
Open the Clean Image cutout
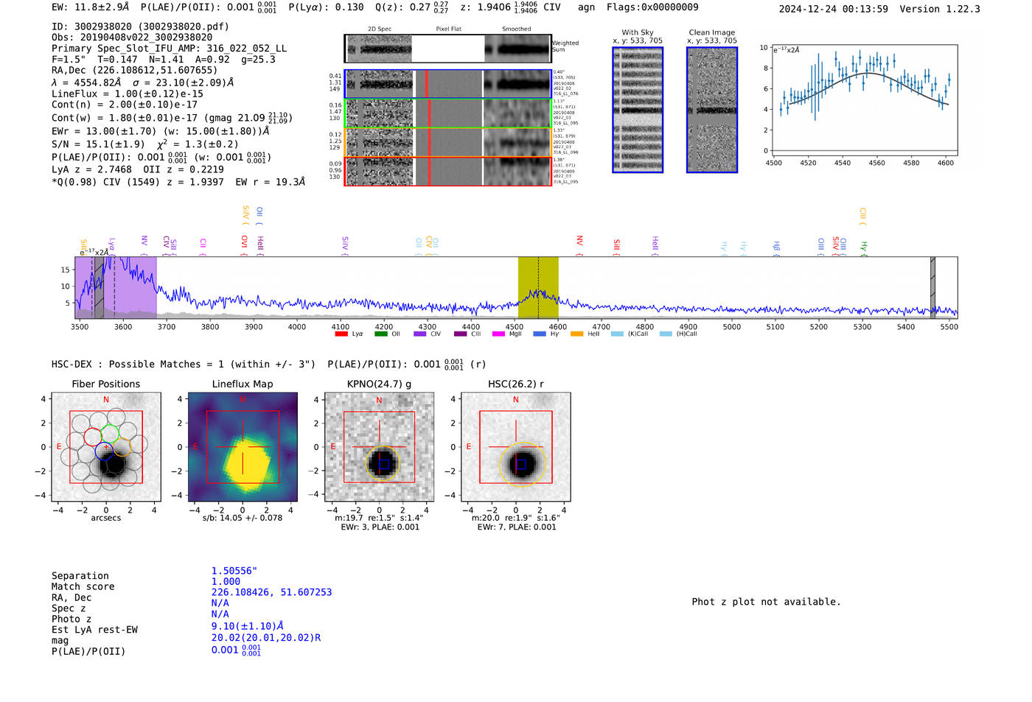[x=712, y=110]
